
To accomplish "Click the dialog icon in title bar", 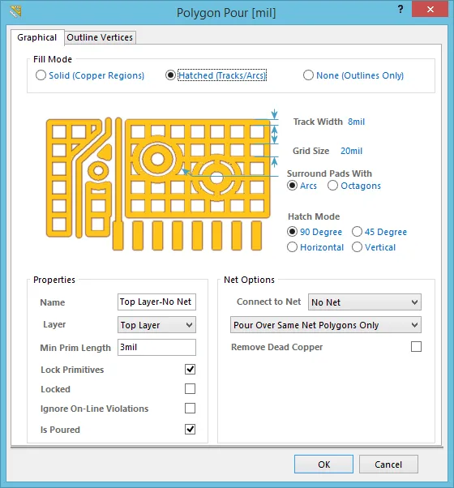I will [x=15, y=12].
